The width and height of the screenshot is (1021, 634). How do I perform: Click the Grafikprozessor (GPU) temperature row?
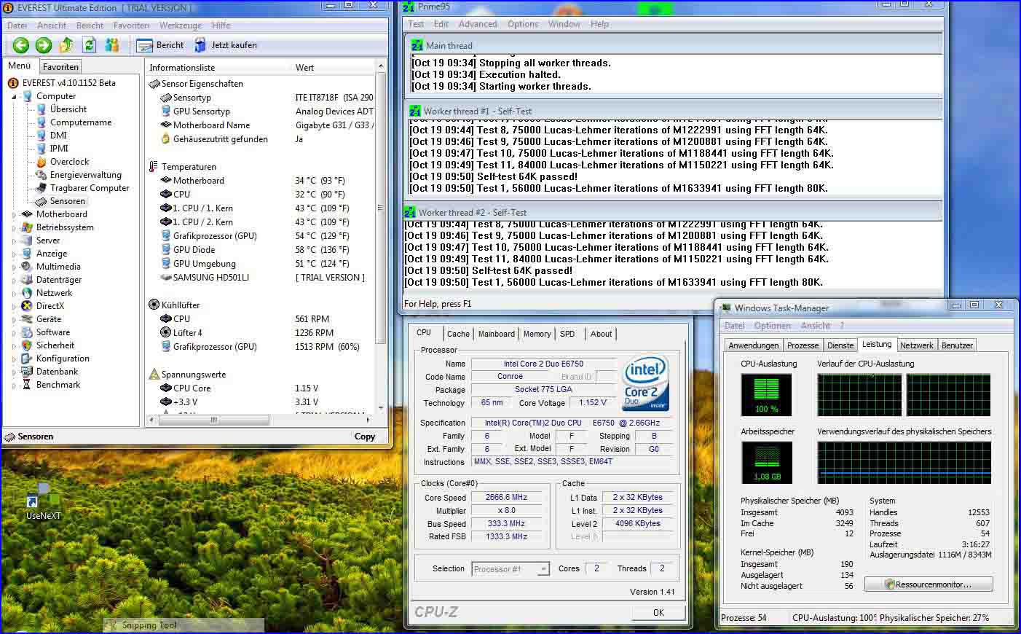(260, 236)
